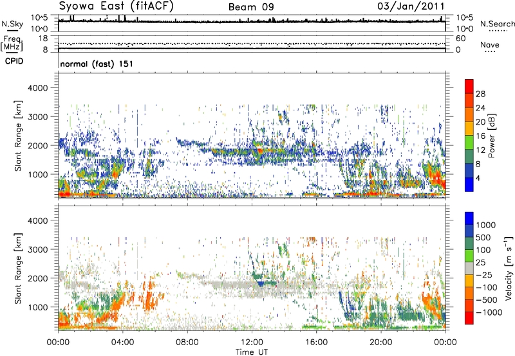Click the 'Slant Range [km]' label of power panel

18,136
